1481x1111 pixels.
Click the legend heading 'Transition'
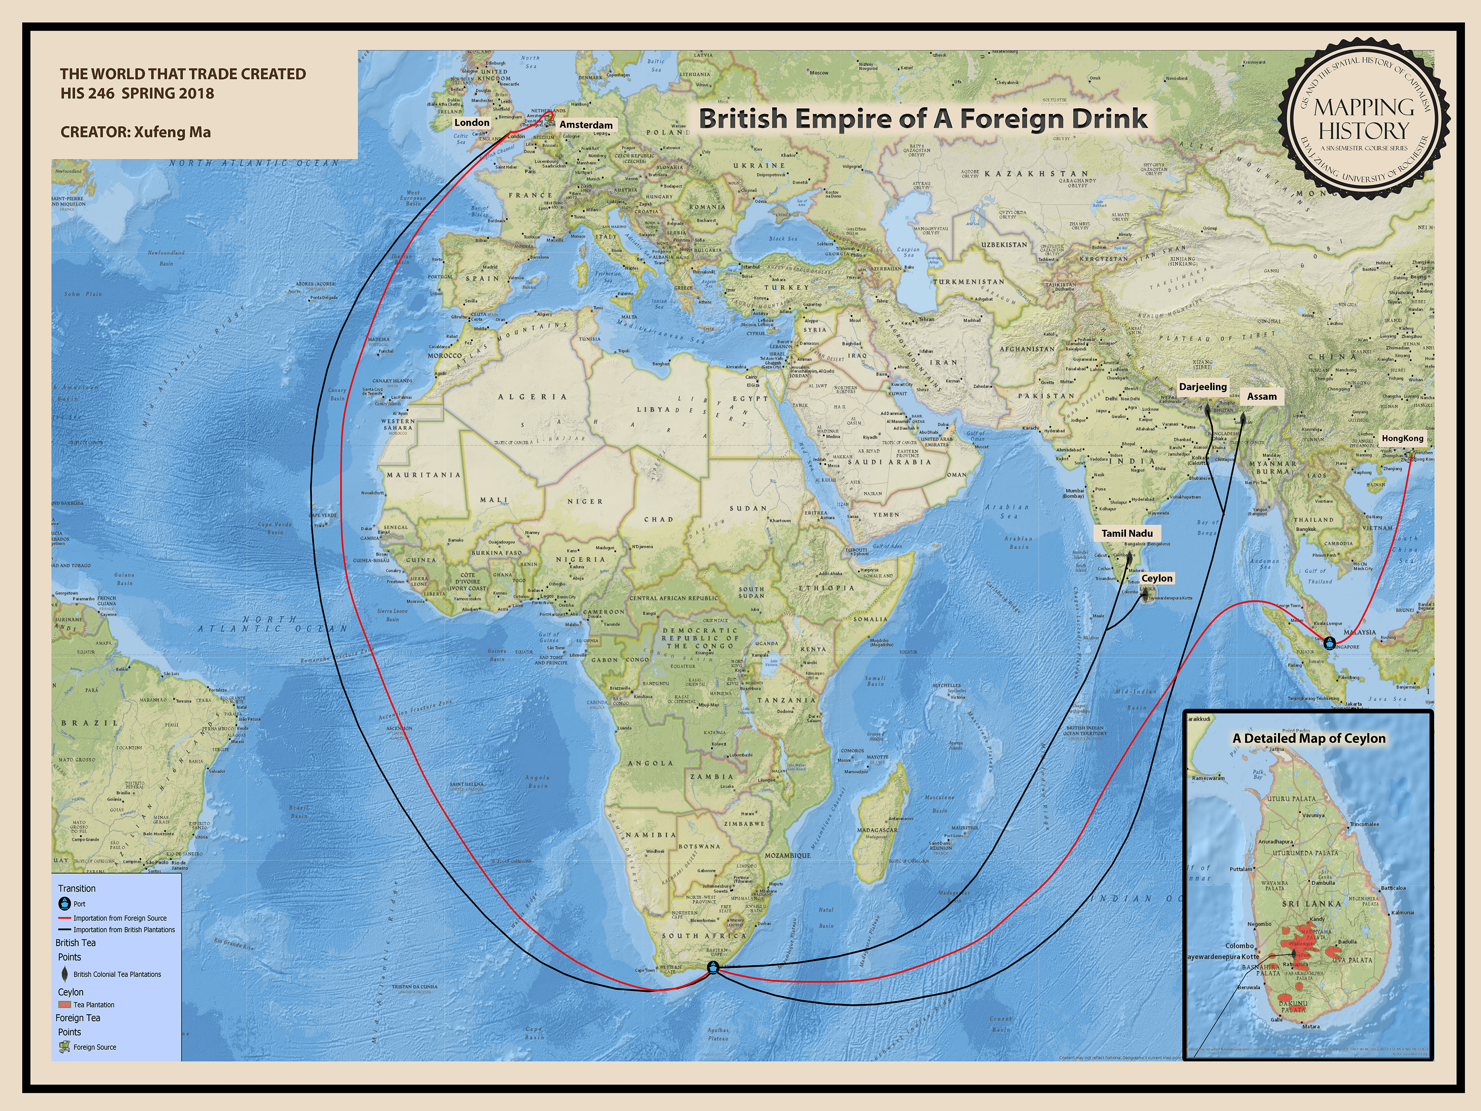tap(77, 889)
